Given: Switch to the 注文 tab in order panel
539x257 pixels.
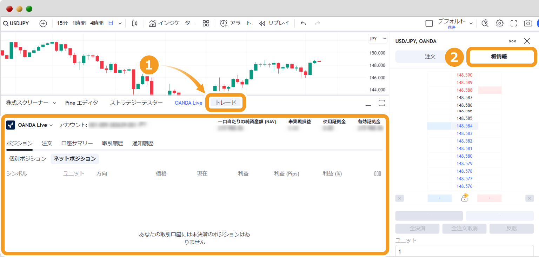Looking at the screenshot, I should (430, 57).
